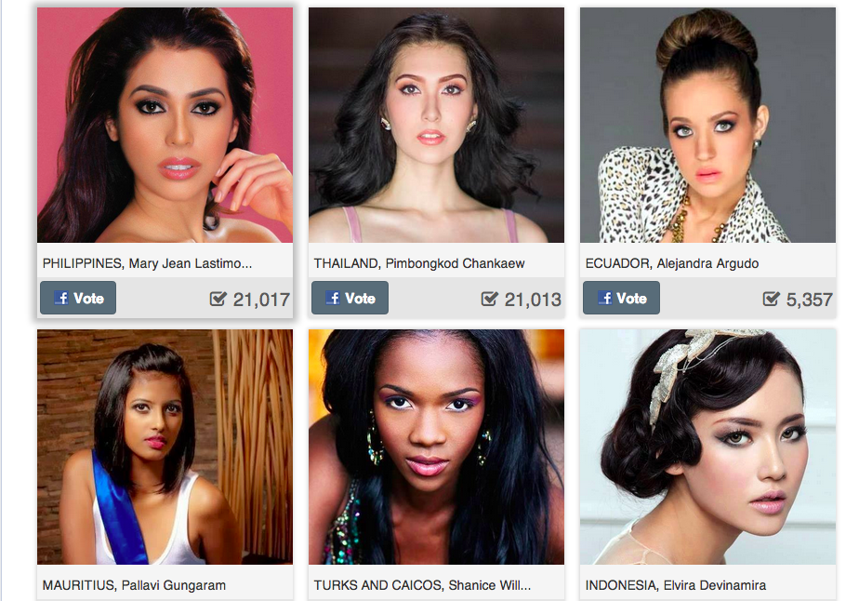The height and width of the screenshot is (601, 859).
Task: Click the checkmark icon beside 5,357 votes
Action: point(772,299)
